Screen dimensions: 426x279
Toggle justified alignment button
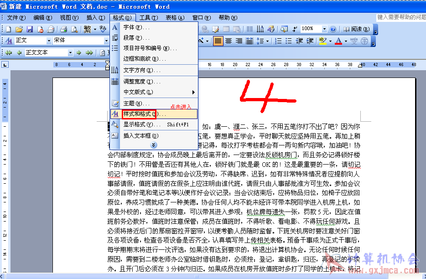pyautogui.click(x=218, y=41)
